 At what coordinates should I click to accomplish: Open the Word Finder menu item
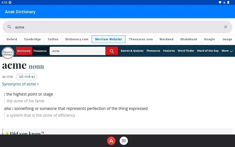186,51
